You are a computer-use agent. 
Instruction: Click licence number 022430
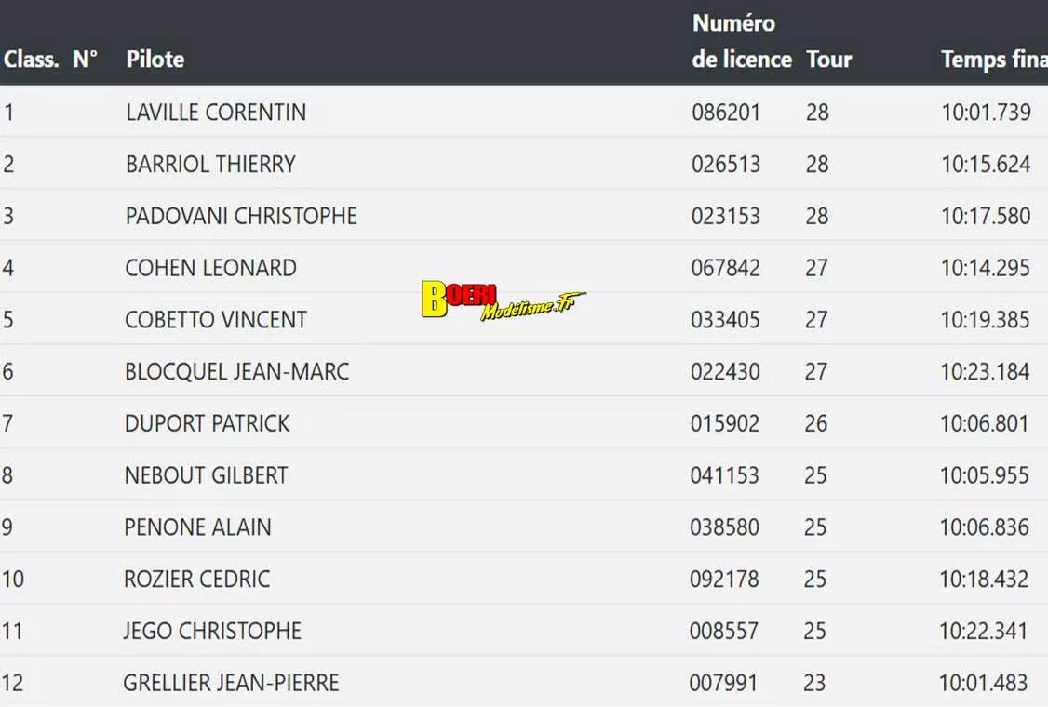725,372
